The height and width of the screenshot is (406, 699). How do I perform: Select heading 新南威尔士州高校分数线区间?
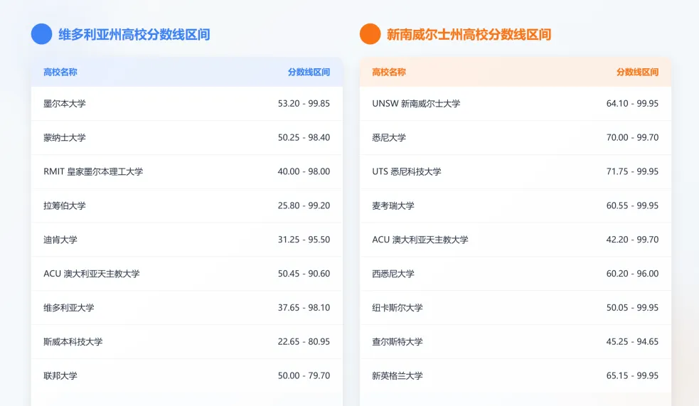469,34
